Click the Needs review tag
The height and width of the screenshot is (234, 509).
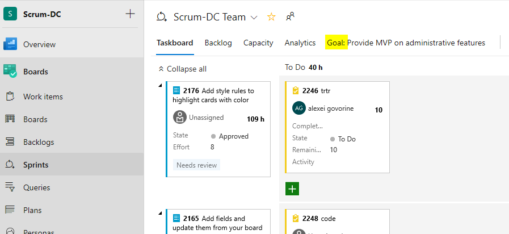click(x=196, y=165)
